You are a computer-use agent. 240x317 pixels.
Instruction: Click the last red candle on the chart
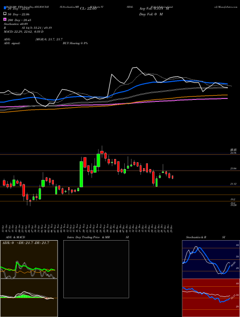[172, 177]
